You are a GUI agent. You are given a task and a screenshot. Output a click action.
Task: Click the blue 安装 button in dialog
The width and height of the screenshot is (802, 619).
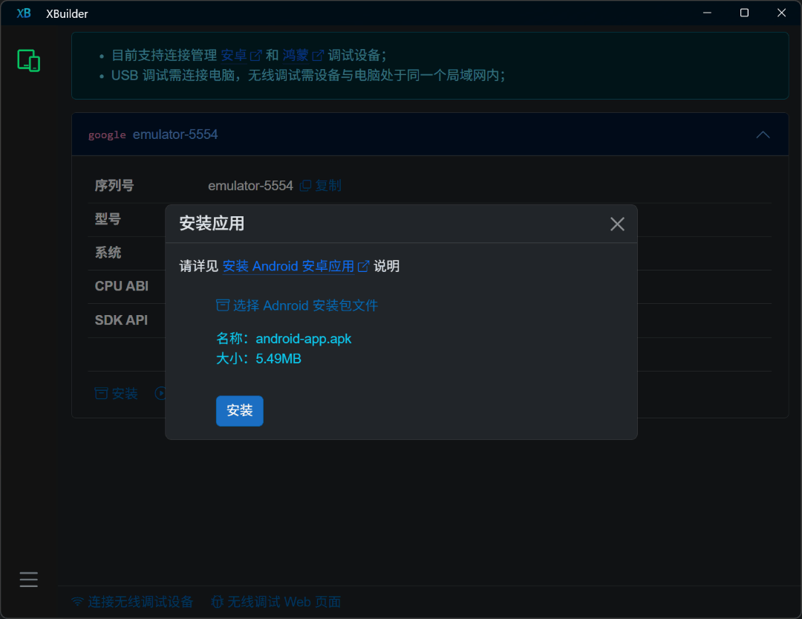pos(239,411)
